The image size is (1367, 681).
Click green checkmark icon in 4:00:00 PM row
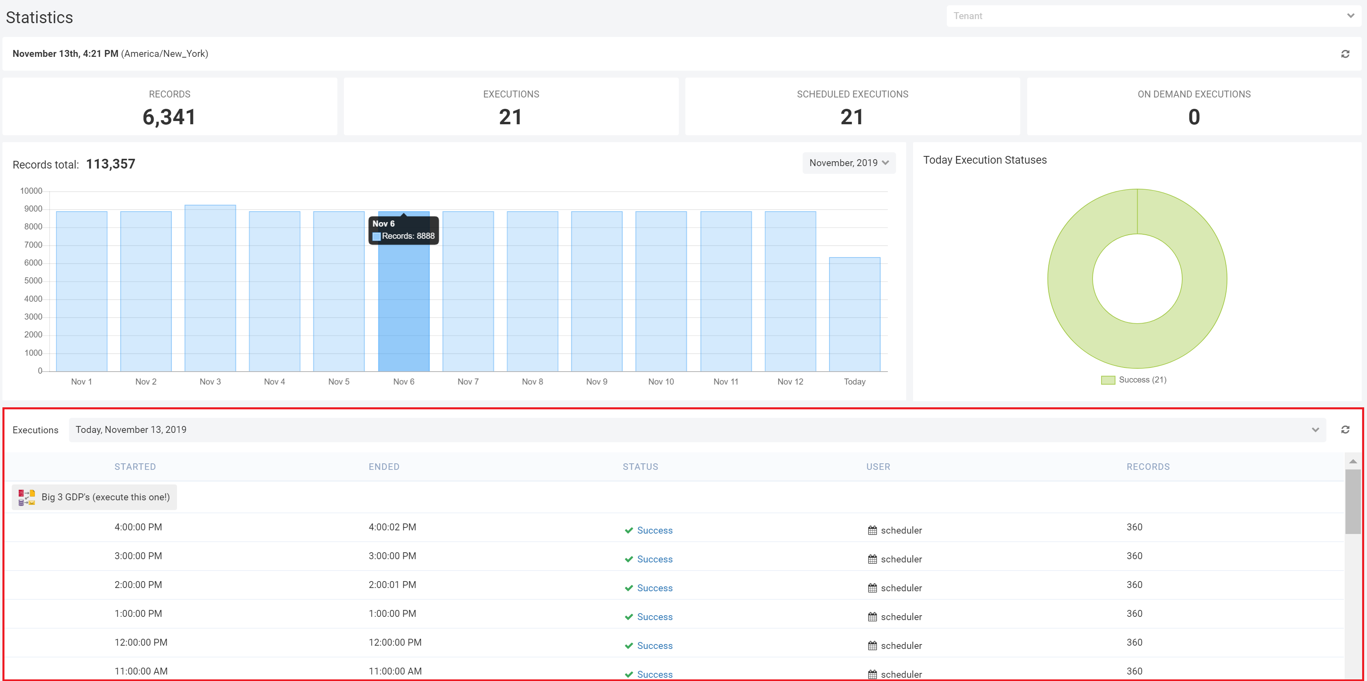(x=628, y=530)
